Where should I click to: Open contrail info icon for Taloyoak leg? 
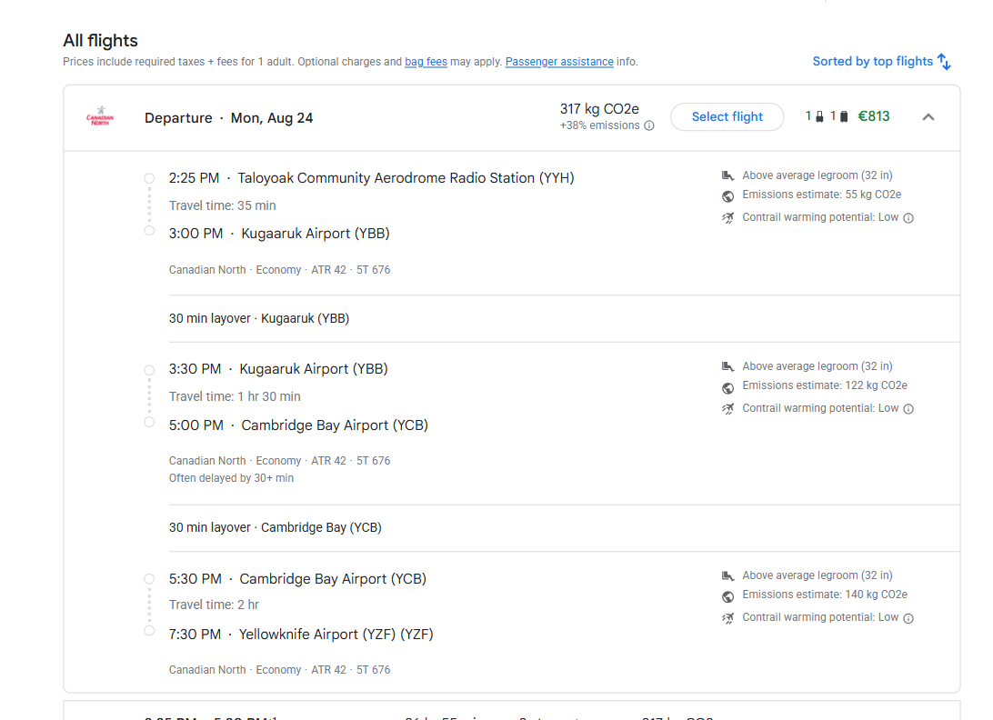pyautogui.click(x=908, y=218)
